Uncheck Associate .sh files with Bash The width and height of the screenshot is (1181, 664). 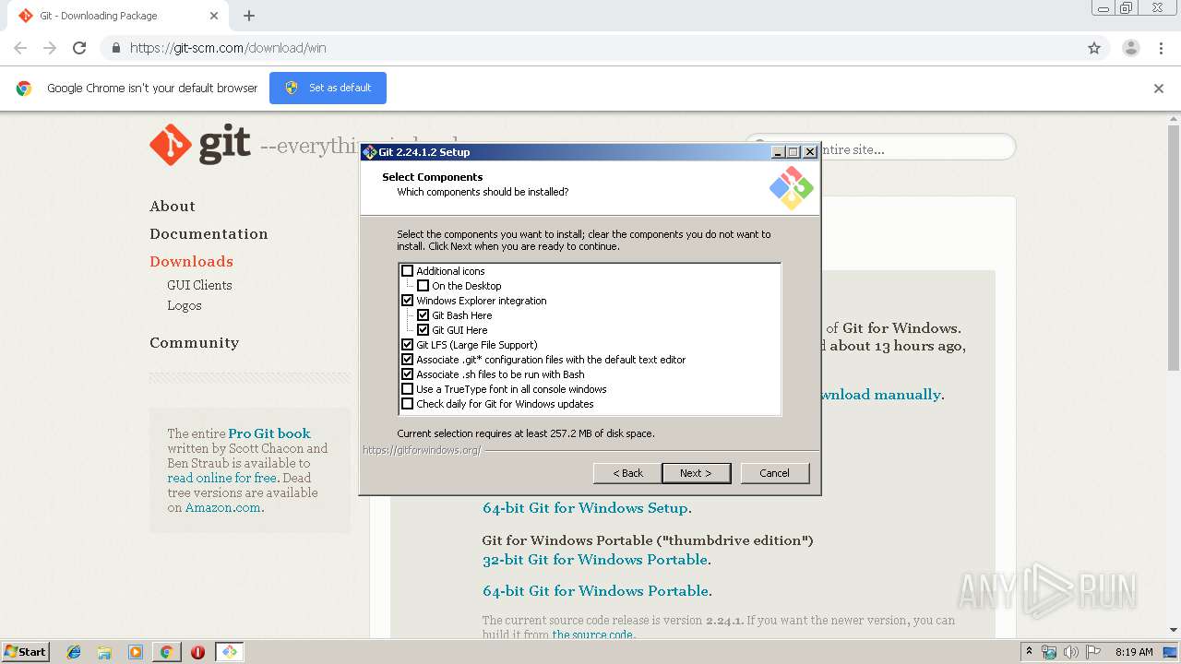[408, 374]
